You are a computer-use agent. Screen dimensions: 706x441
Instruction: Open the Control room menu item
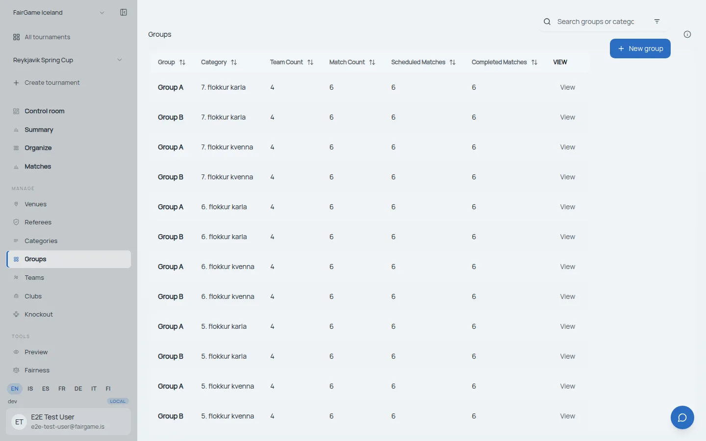coord(69,111)
